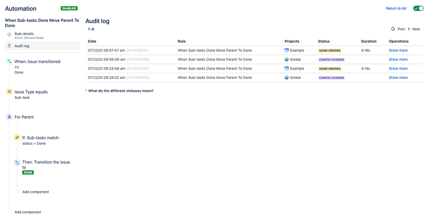
Task: Show more for 09:57:47 am entry
Action: click(398, 50)
